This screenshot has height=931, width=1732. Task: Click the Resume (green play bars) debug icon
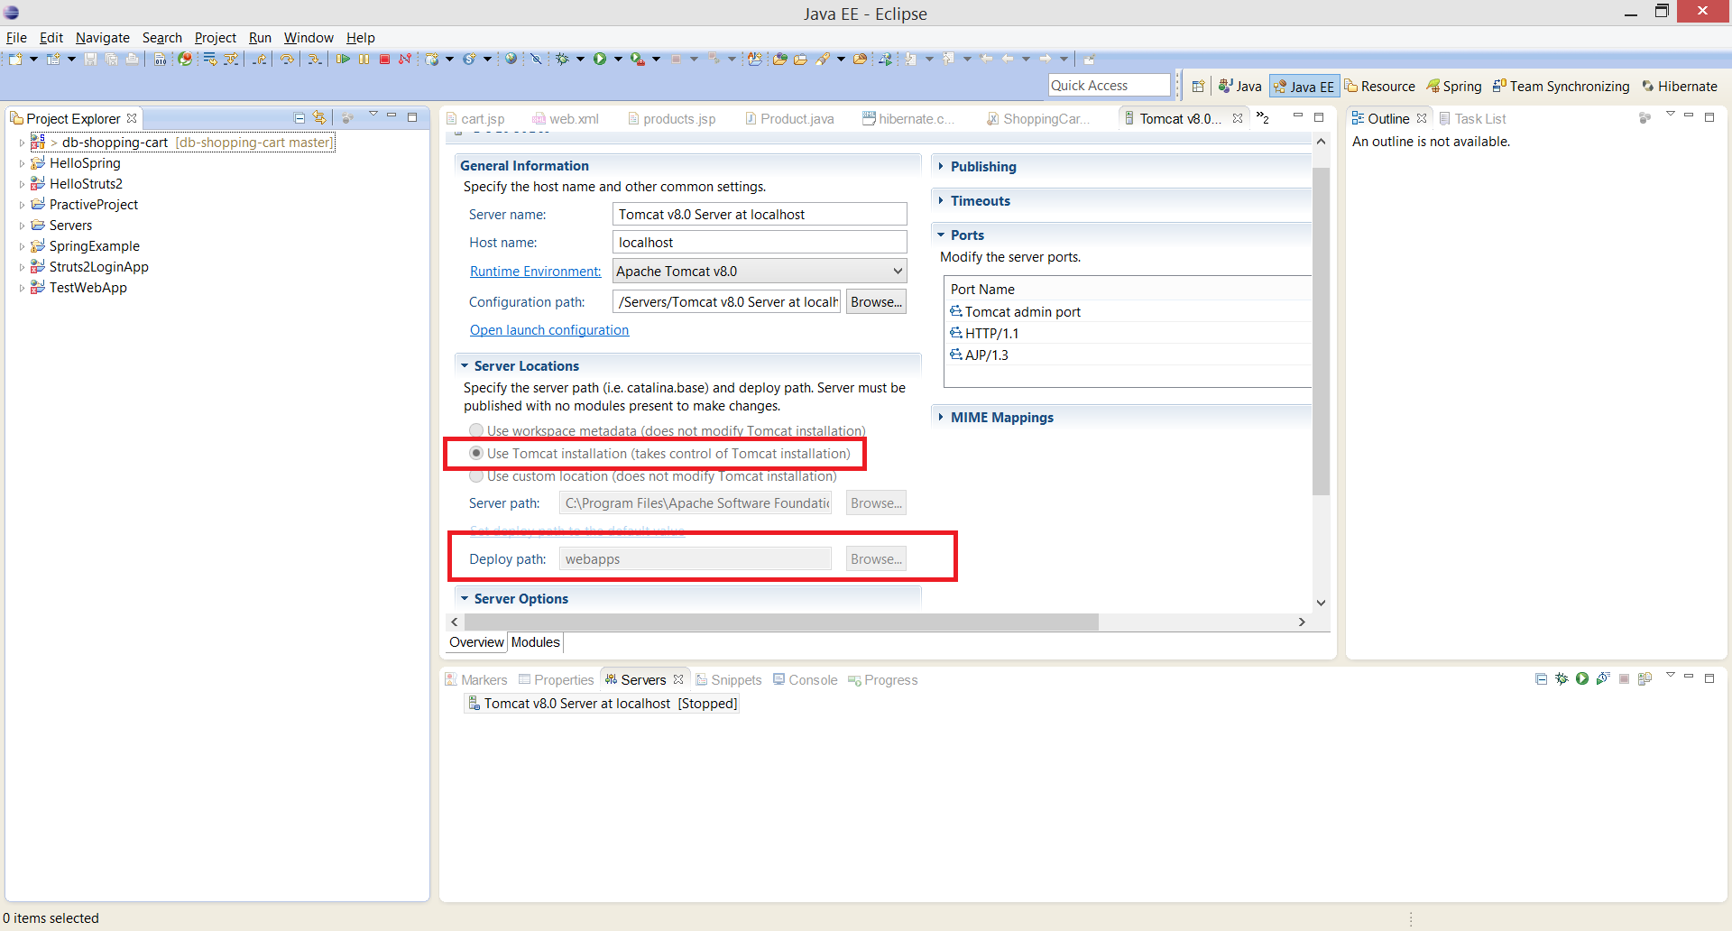(x=343, y=59)
